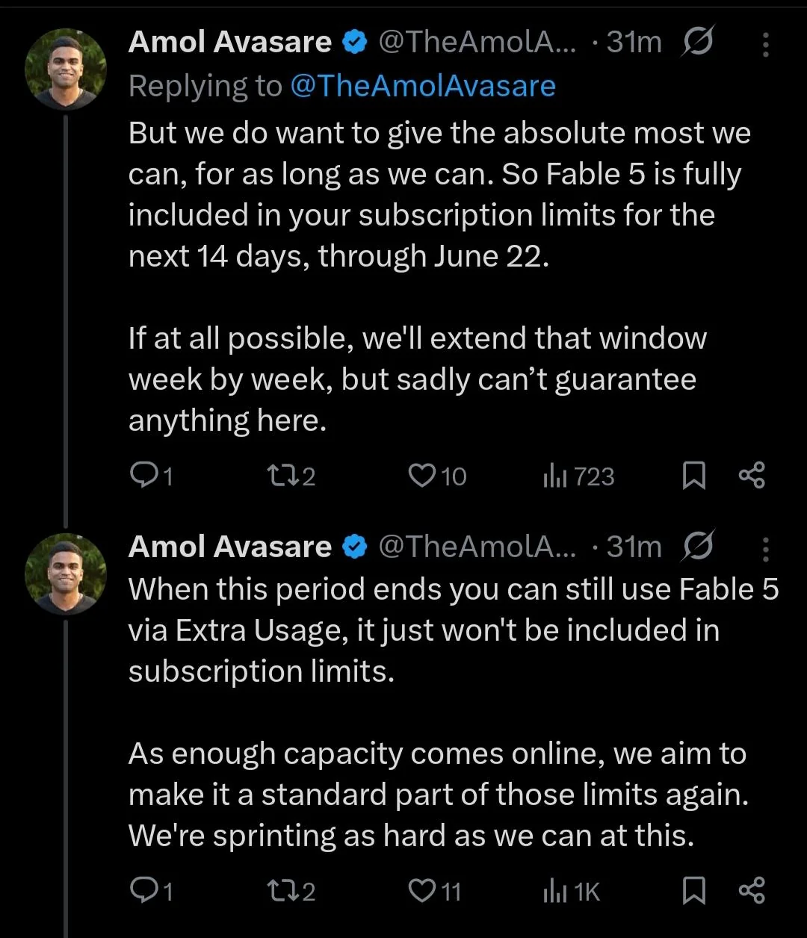Retweet the second tweet
This screenshot has width=807, height=938.
point(291,890)
